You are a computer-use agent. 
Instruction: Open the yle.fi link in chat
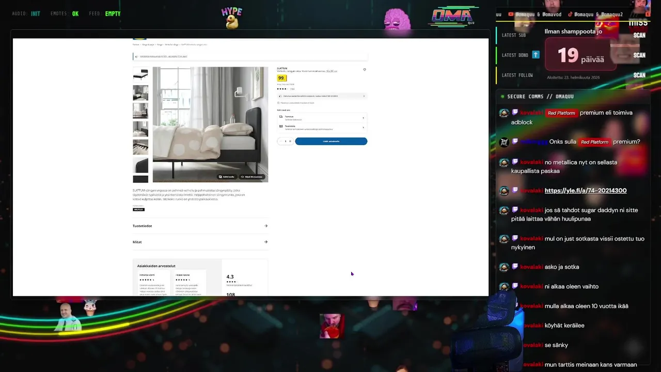tap(586, 191)
